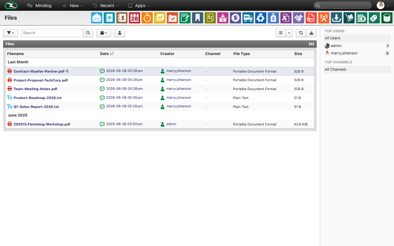Open the yellow tasks checkmark icon
Viewport: 394px width, 246px height.
point(160,18)
